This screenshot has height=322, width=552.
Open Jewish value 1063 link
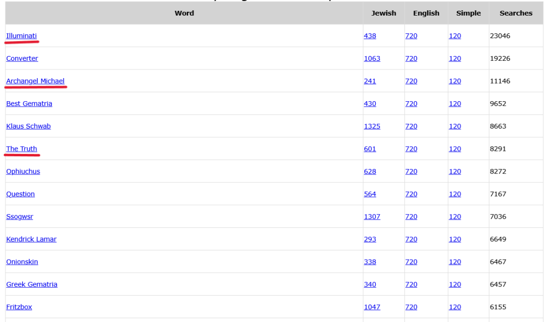point(372,59)
